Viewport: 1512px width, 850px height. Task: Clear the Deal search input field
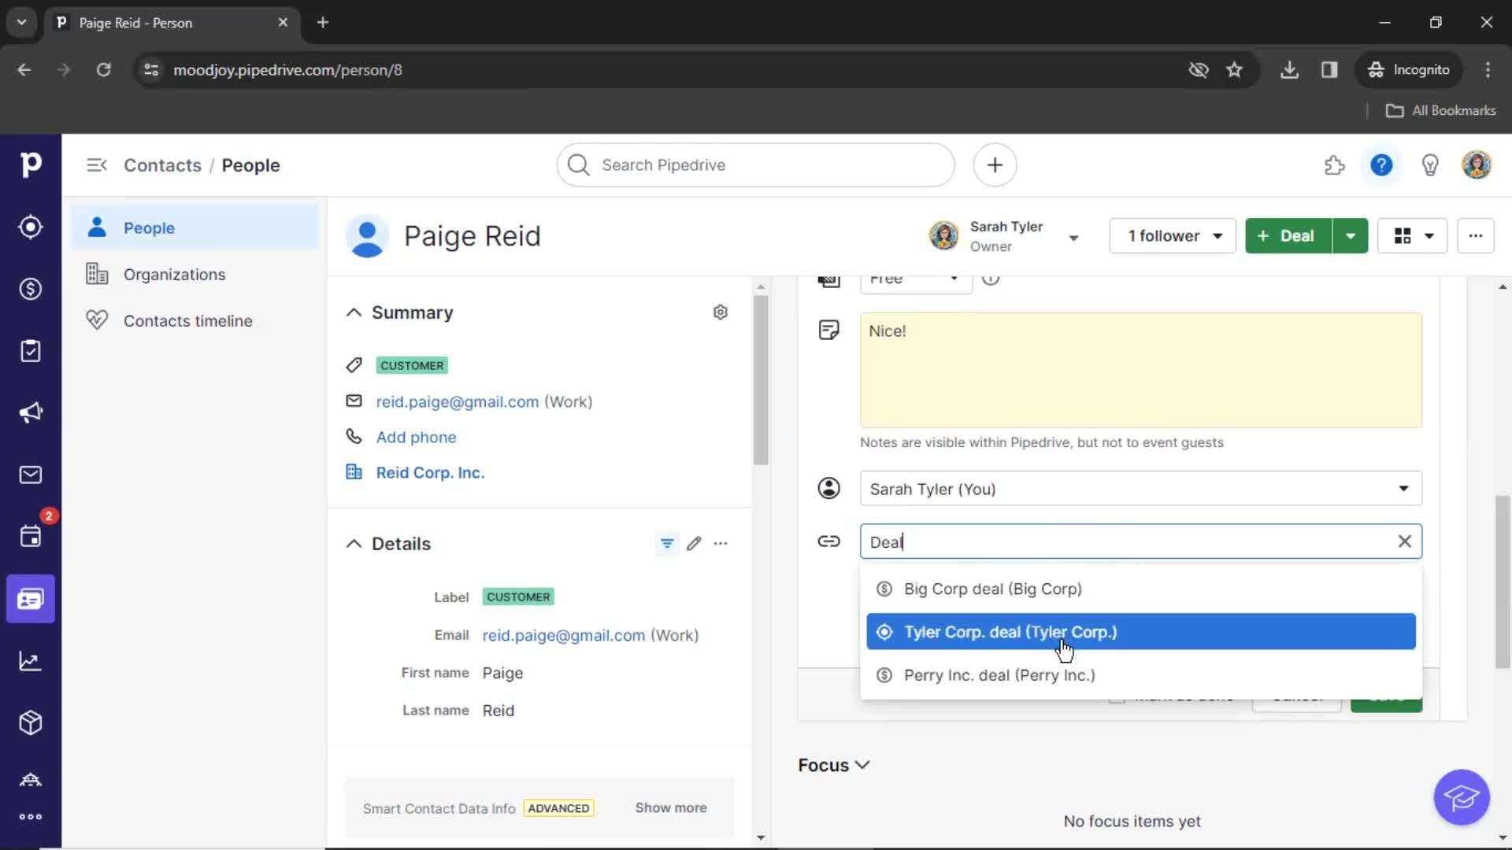tap(1405, 541)
